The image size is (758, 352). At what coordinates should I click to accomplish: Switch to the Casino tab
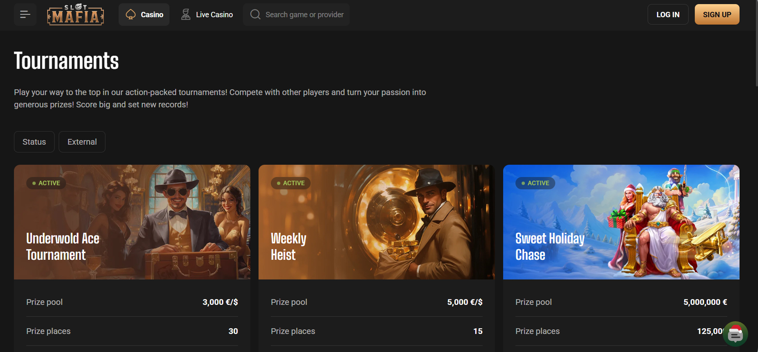click(152, 15)
